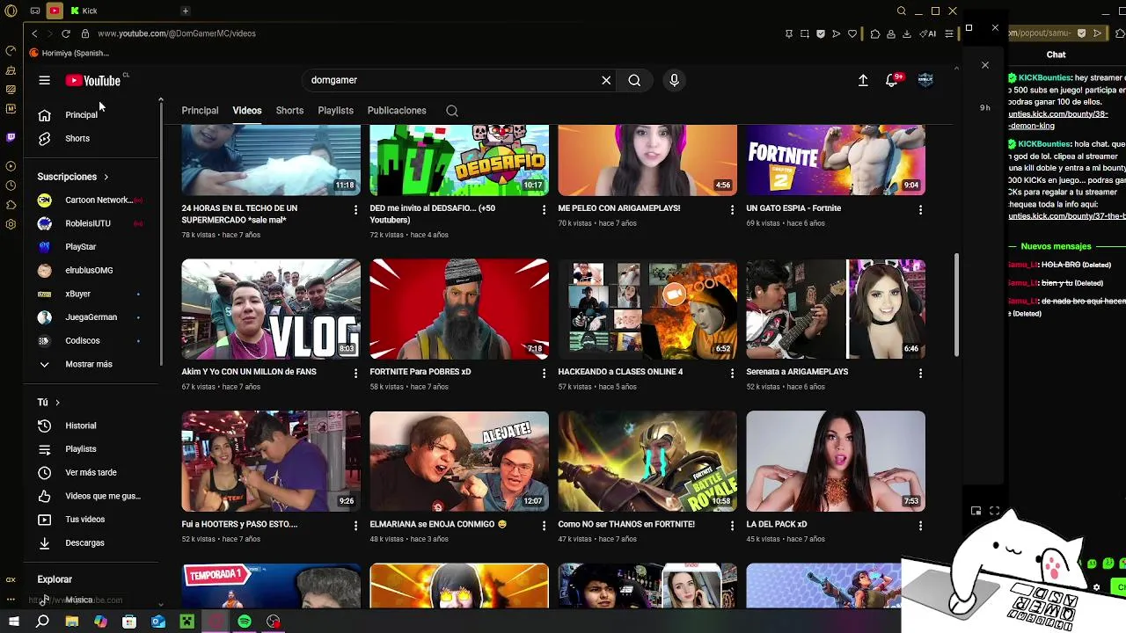Open File Explorer from the taskbar
Image resolution: width=1126 pixels, height=633 pixels.
coord(72,622)
